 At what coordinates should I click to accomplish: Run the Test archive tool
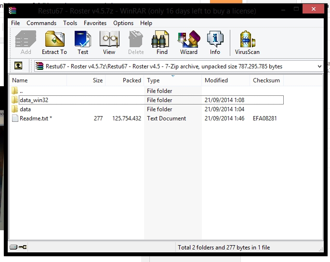click(x=83, y=42)
